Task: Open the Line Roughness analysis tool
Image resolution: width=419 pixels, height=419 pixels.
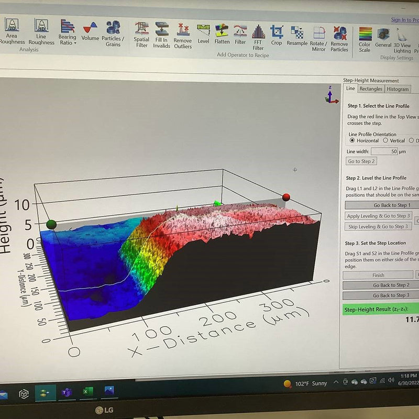Action: (41, 31)
